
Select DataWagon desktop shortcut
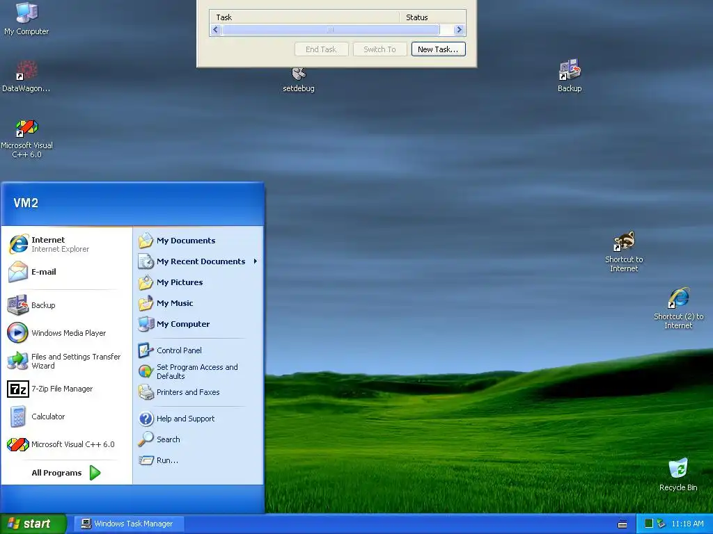[x=26, y=76]
